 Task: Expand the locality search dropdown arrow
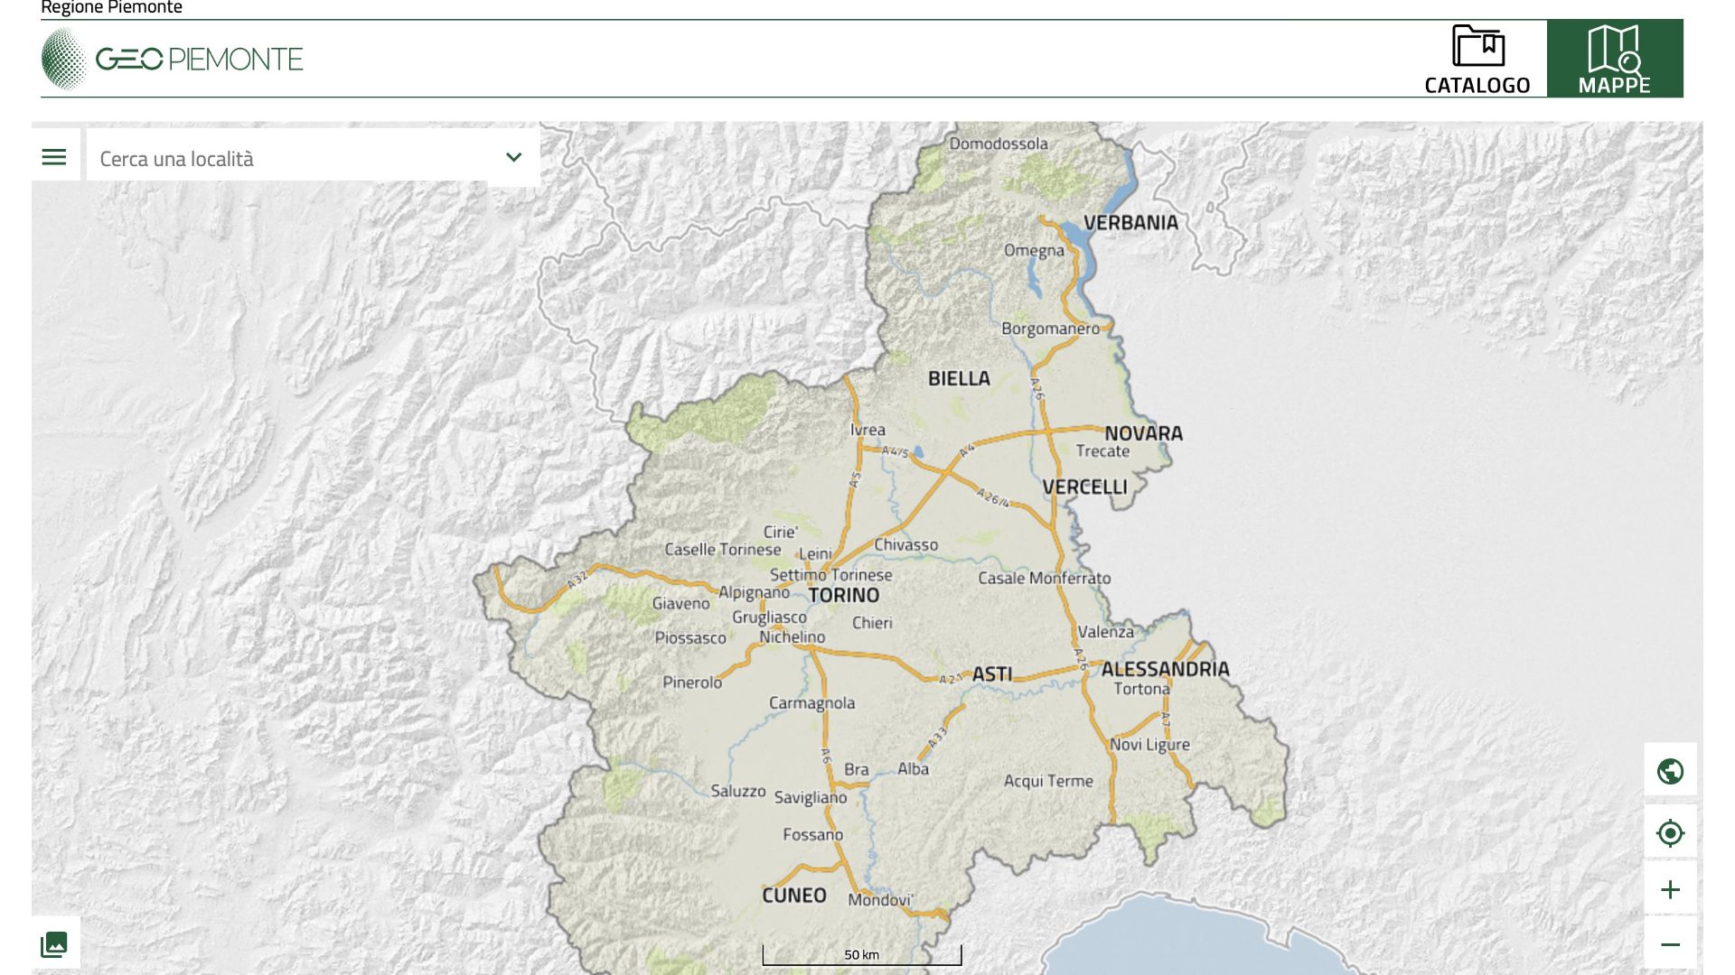coord(513,158)
